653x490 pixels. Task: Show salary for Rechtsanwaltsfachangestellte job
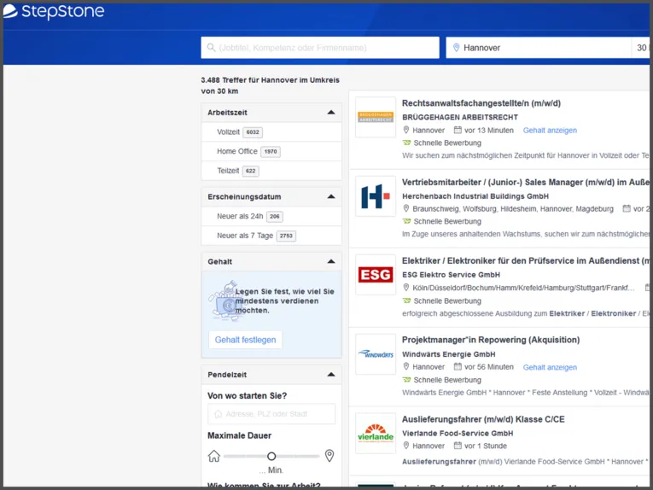[550, 131]
